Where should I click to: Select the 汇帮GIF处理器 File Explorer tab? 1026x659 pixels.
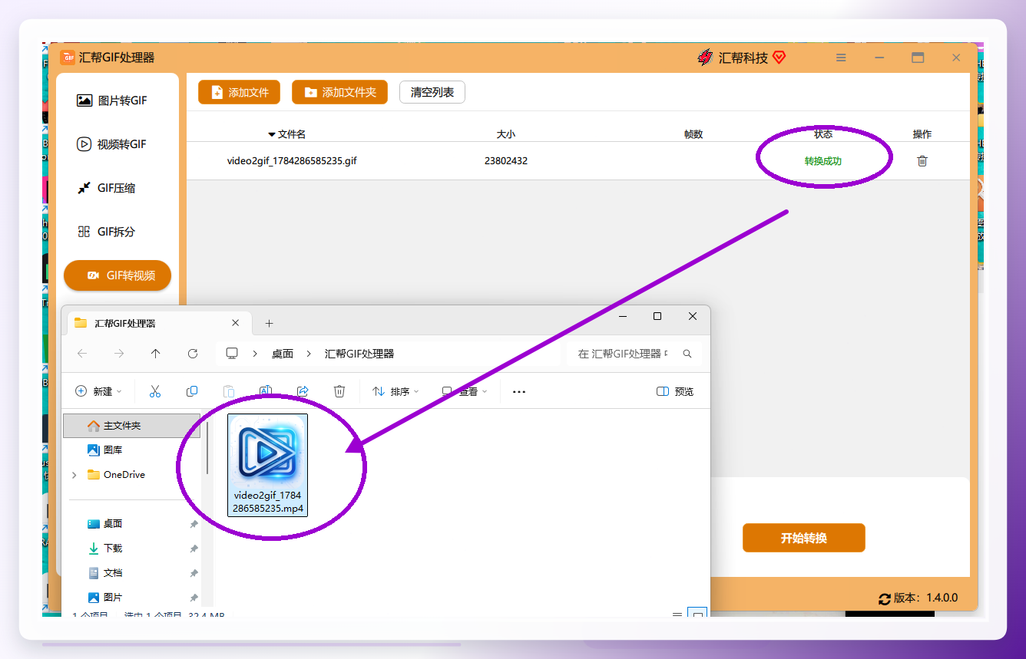[x=159, y=323]
